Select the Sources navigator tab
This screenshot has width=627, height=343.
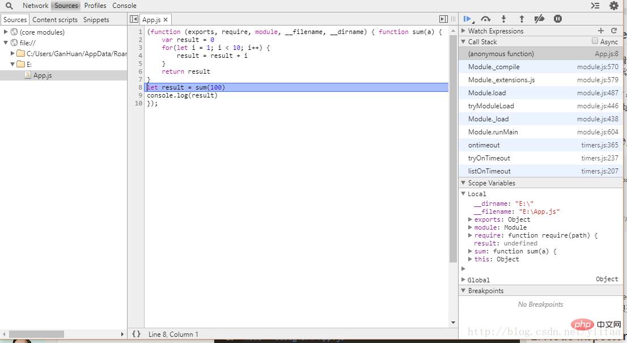pos(15,20)
